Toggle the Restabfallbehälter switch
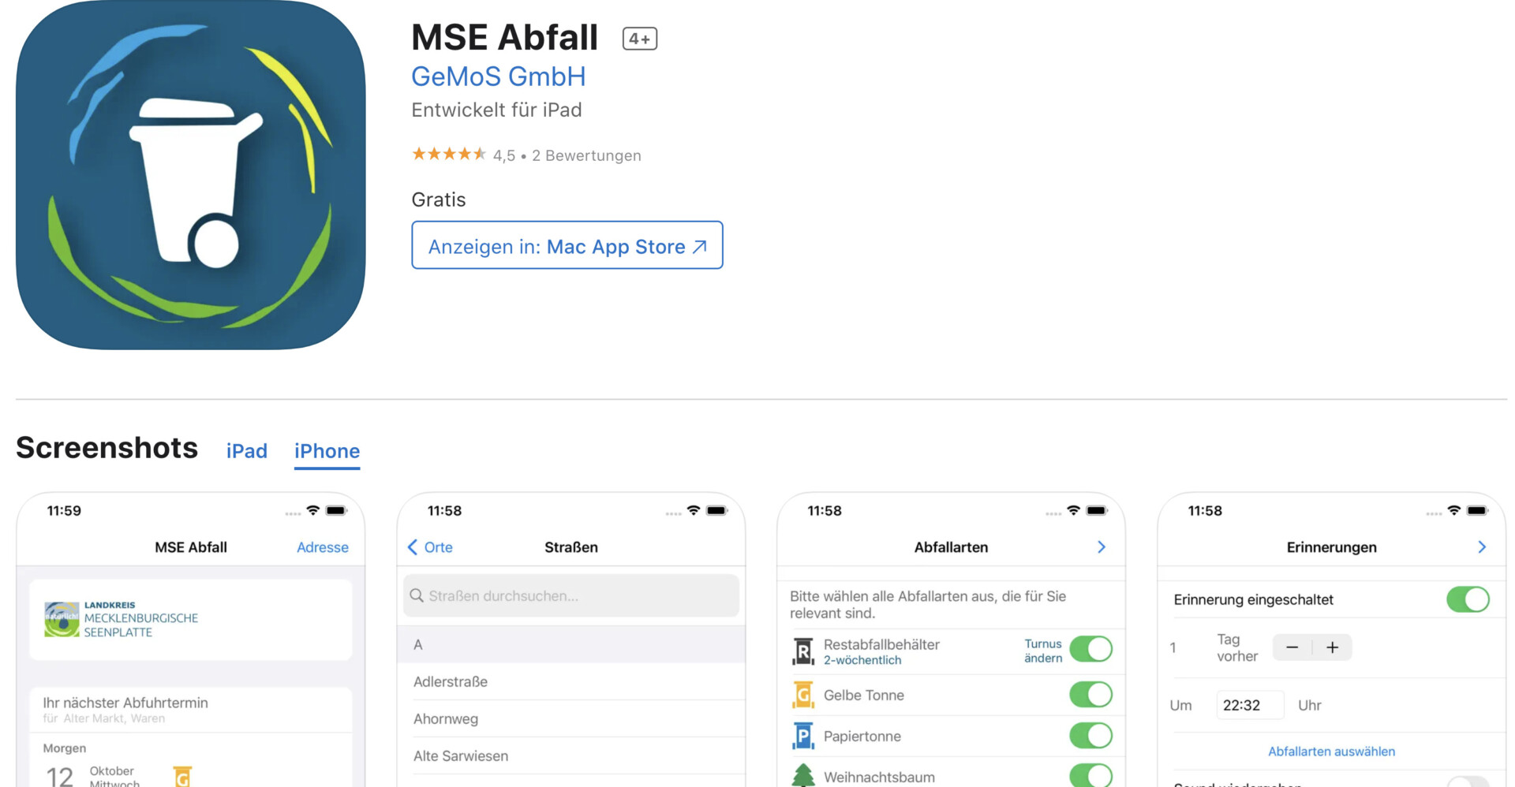 tap(1090, 649)
